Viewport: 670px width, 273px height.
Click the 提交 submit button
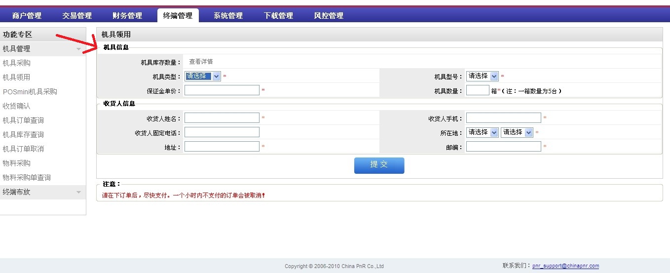[x=379, y=165]
